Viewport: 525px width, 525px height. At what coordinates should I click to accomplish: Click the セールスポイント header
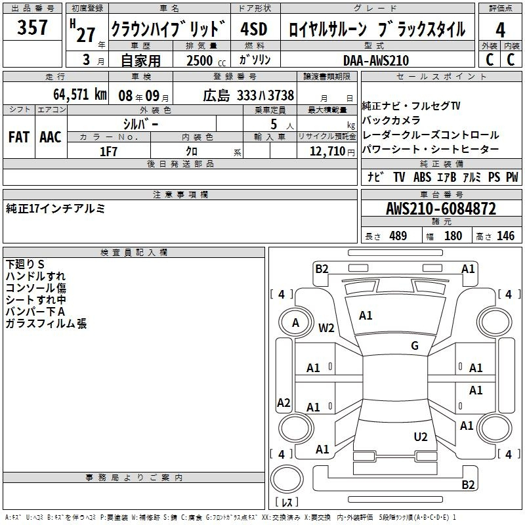441,77
